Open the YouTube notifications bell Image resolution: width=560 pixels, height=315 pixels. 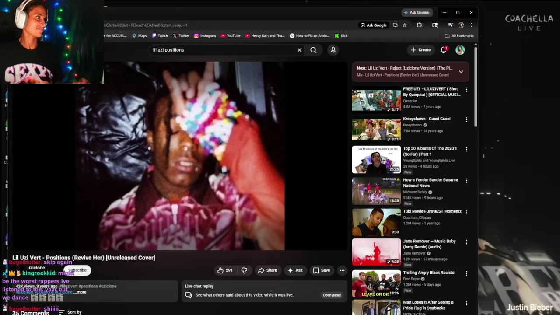444,50
